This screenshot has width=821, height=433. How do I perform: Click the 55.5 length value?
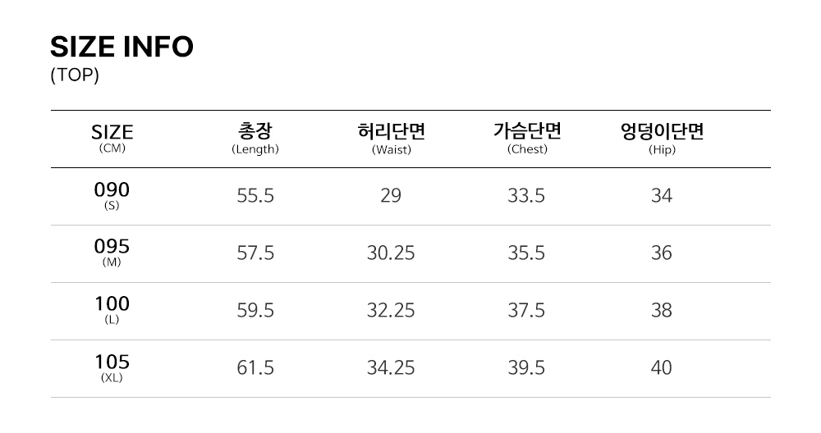255,196
